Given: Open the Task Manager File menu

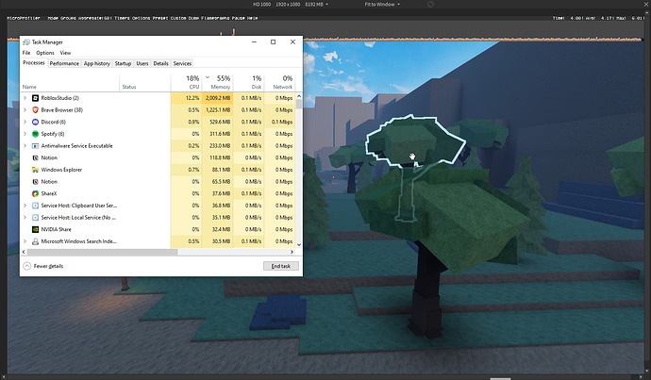Looking at the screenshot, I should coord(26,53).
